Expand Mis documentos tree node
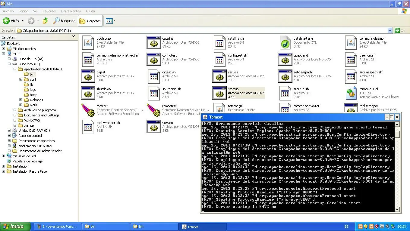 point(3,49)
